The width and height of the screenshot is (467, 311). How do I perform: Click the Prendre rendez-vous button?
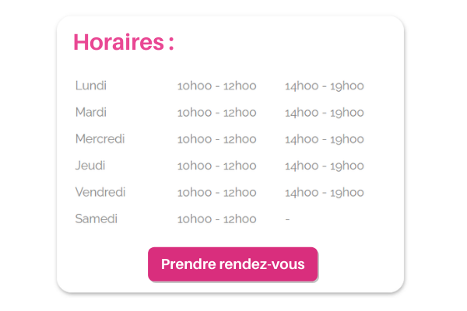233,264
